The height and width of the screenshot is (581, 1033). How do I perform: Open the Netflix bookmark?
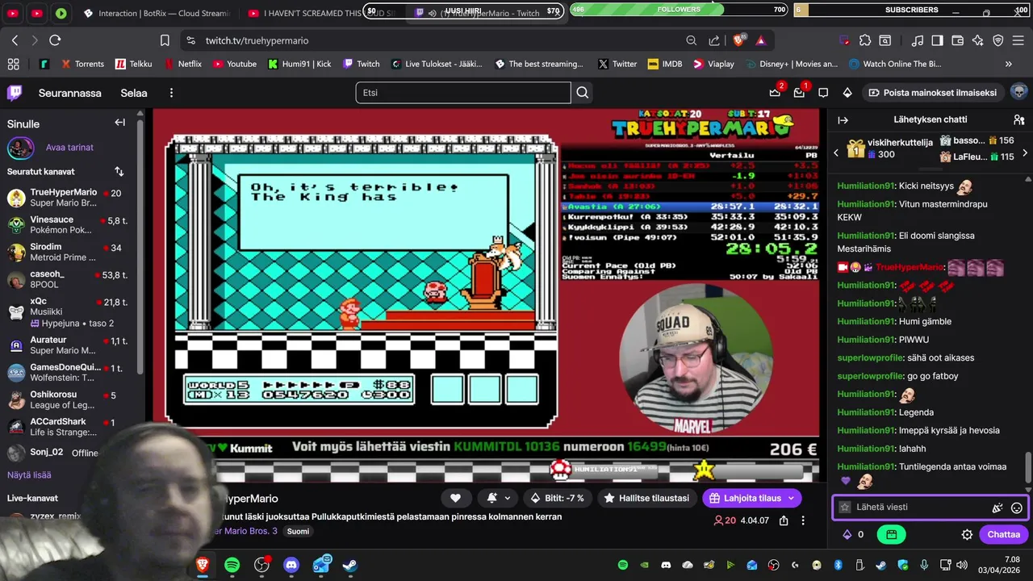[182, 64]
